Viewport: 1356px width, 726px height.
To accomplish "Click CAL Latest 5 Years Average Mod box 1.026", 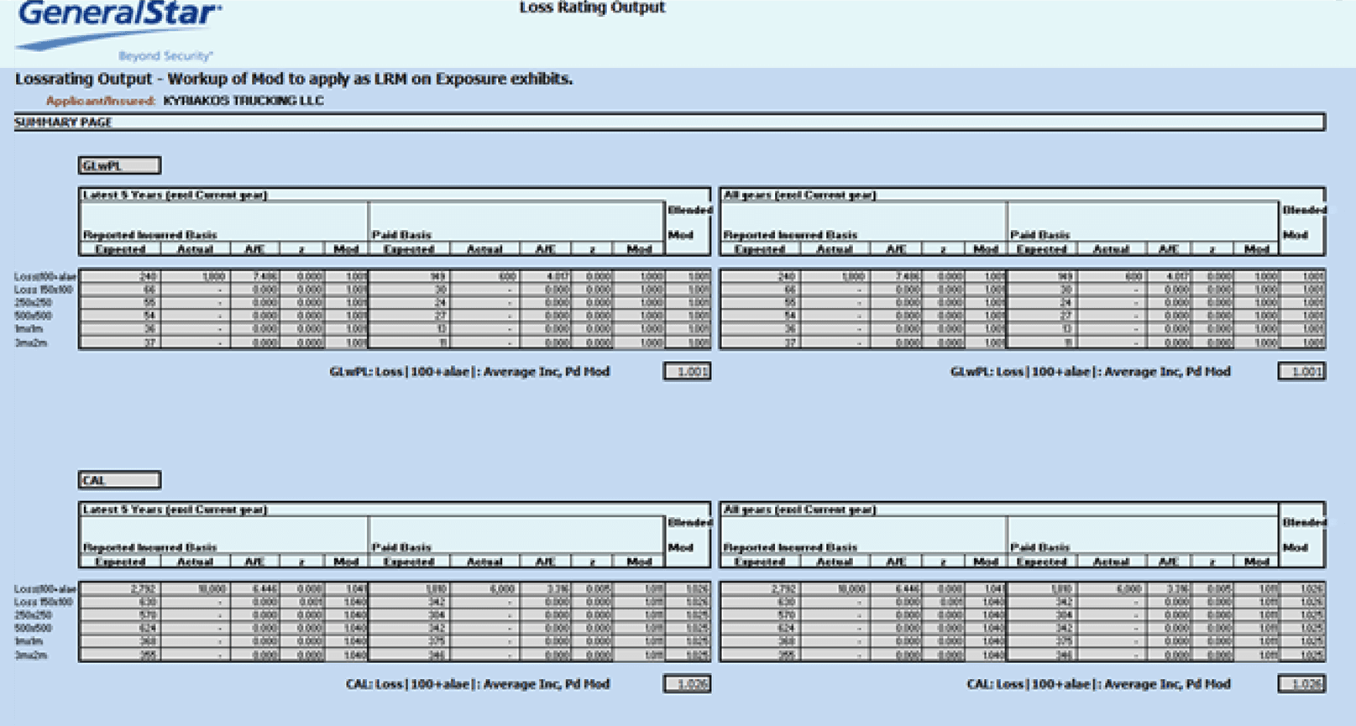I will click(688, 684).
